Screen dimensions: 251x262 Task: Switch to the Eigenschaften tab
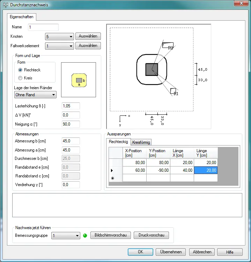[x=22, y=17]
